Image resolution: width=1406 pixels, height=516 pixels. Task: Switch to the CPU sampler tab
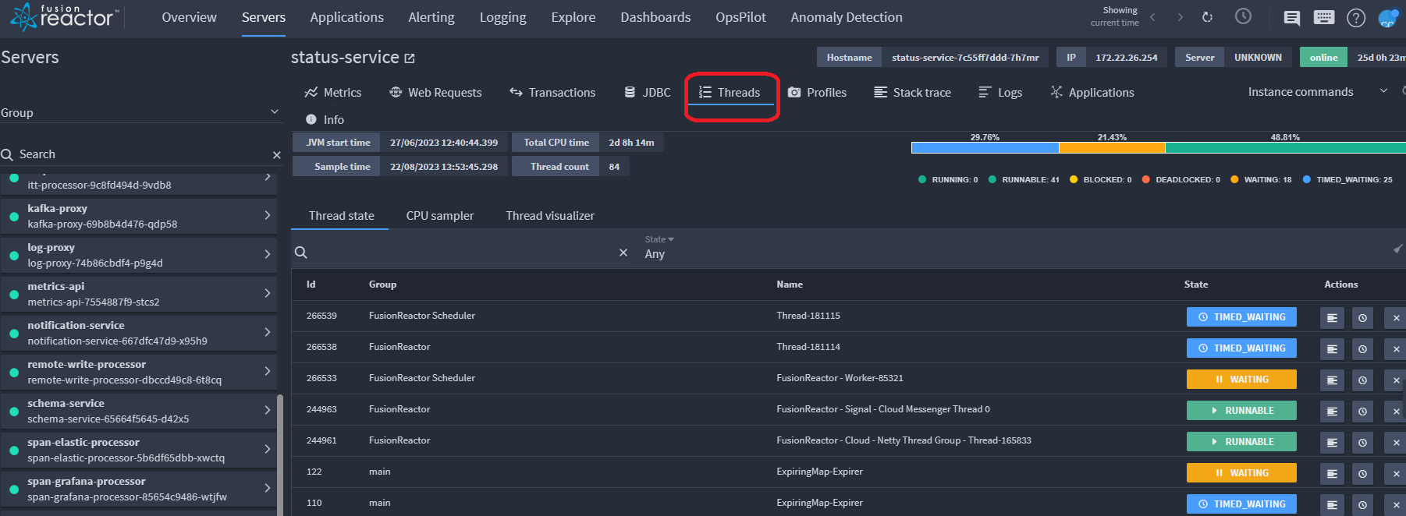point(440,216)
